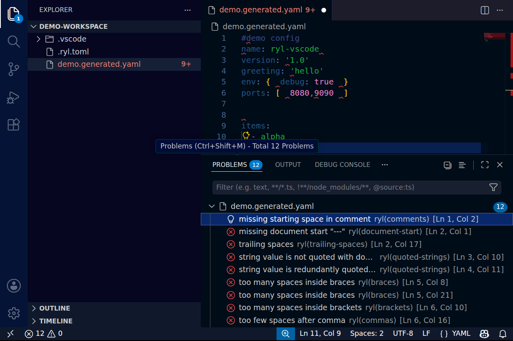Open the problems filter options funnel
513x341 pixels.
pyautogui.click(x=493, y=187)
